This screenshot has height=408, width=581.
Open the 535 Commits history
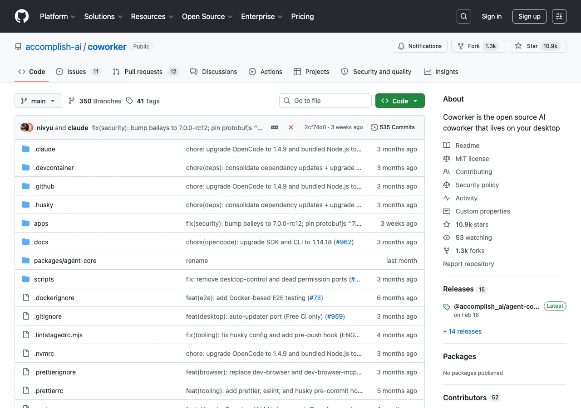[393, 127]
